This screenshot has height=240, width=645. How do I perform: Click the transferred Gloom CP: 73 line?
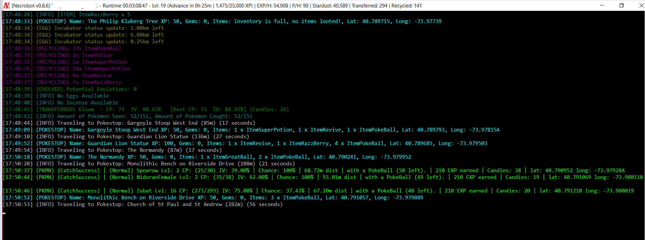(x=146, y=109)
